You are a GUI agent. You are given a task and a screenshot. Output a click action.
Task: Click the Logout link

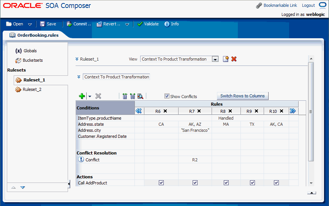pos(308,5)
